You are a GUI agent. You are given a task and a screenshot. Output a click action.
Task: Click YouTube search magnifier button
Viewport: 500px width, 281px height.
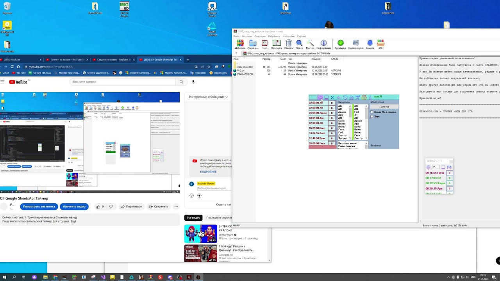[x=181, y=82]
